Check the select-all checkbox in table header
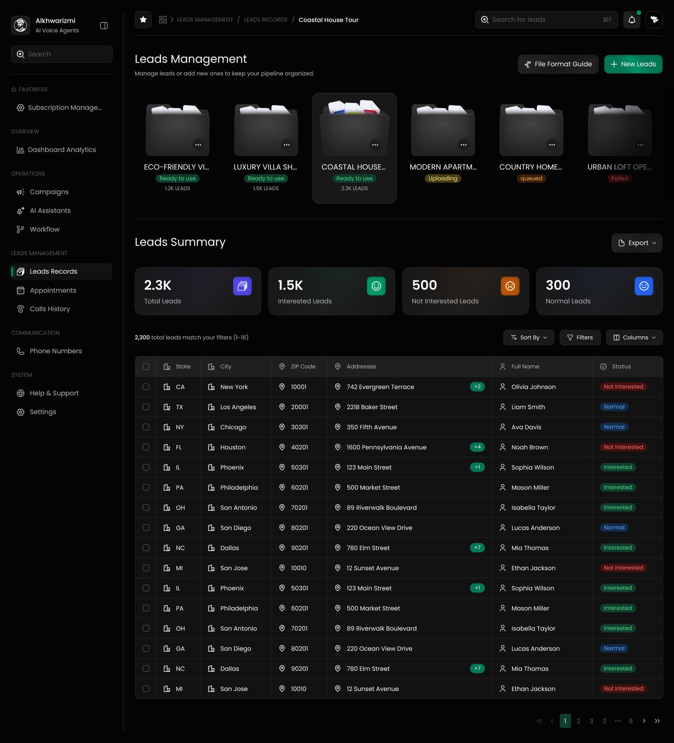The width and height of the screenshot is (674, 743). (x=146, y=366)
